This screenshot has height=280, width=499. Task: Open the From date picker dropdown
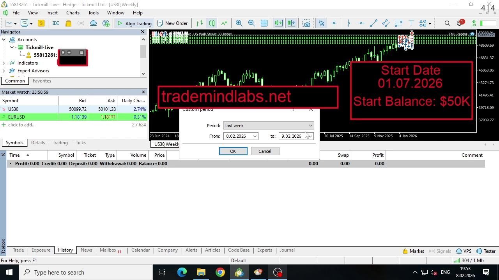click(255, 136)
